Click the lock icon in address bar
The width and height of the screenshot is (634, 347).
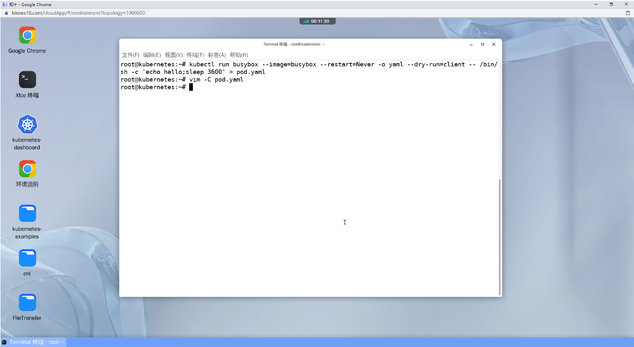point(7,13)
